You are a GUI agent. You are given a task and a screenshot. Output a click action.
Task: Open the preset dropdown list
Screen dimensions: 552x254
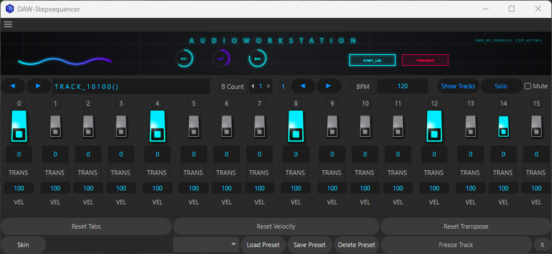pos(206,245)
